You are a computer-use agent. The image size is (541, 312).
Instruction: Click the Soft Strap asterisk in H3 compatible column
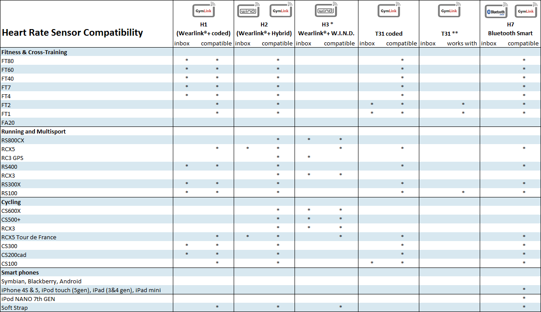pyautogui.click(x=341, y=307)
